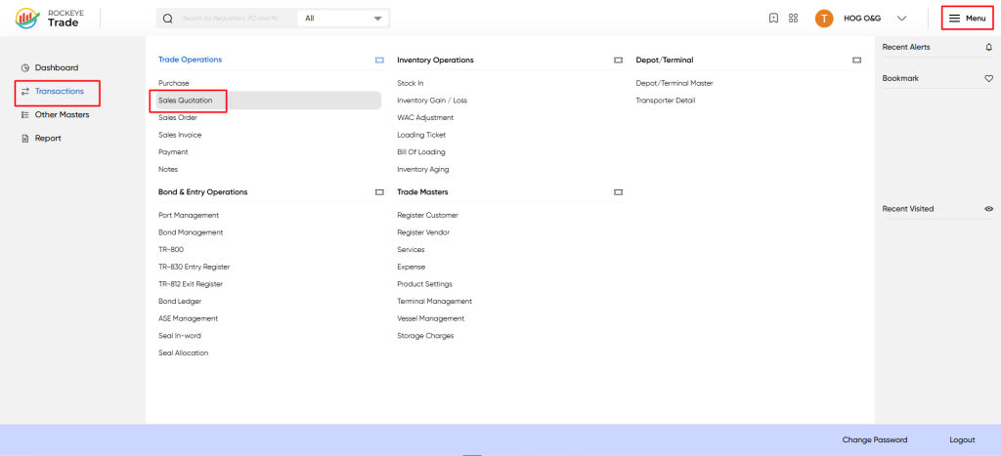1001x456 pixels.
Task: Click the Recent Alerts bell icon
Action: pos(989,47)
